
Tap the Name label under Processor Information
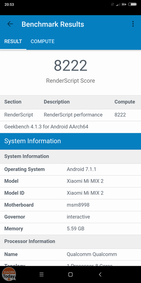(11, 254)
